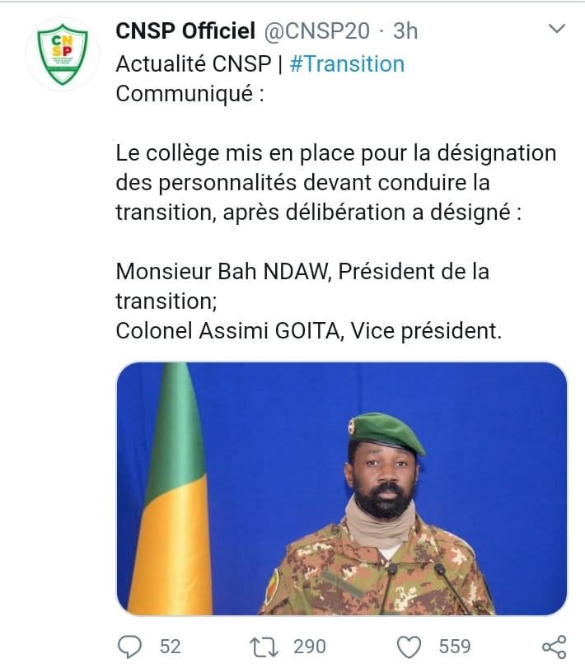This screenshot has width=585, height=668.
Task: Open the CNSP Officiel display name
Action: pyautogui.click(x=185, y=31)
